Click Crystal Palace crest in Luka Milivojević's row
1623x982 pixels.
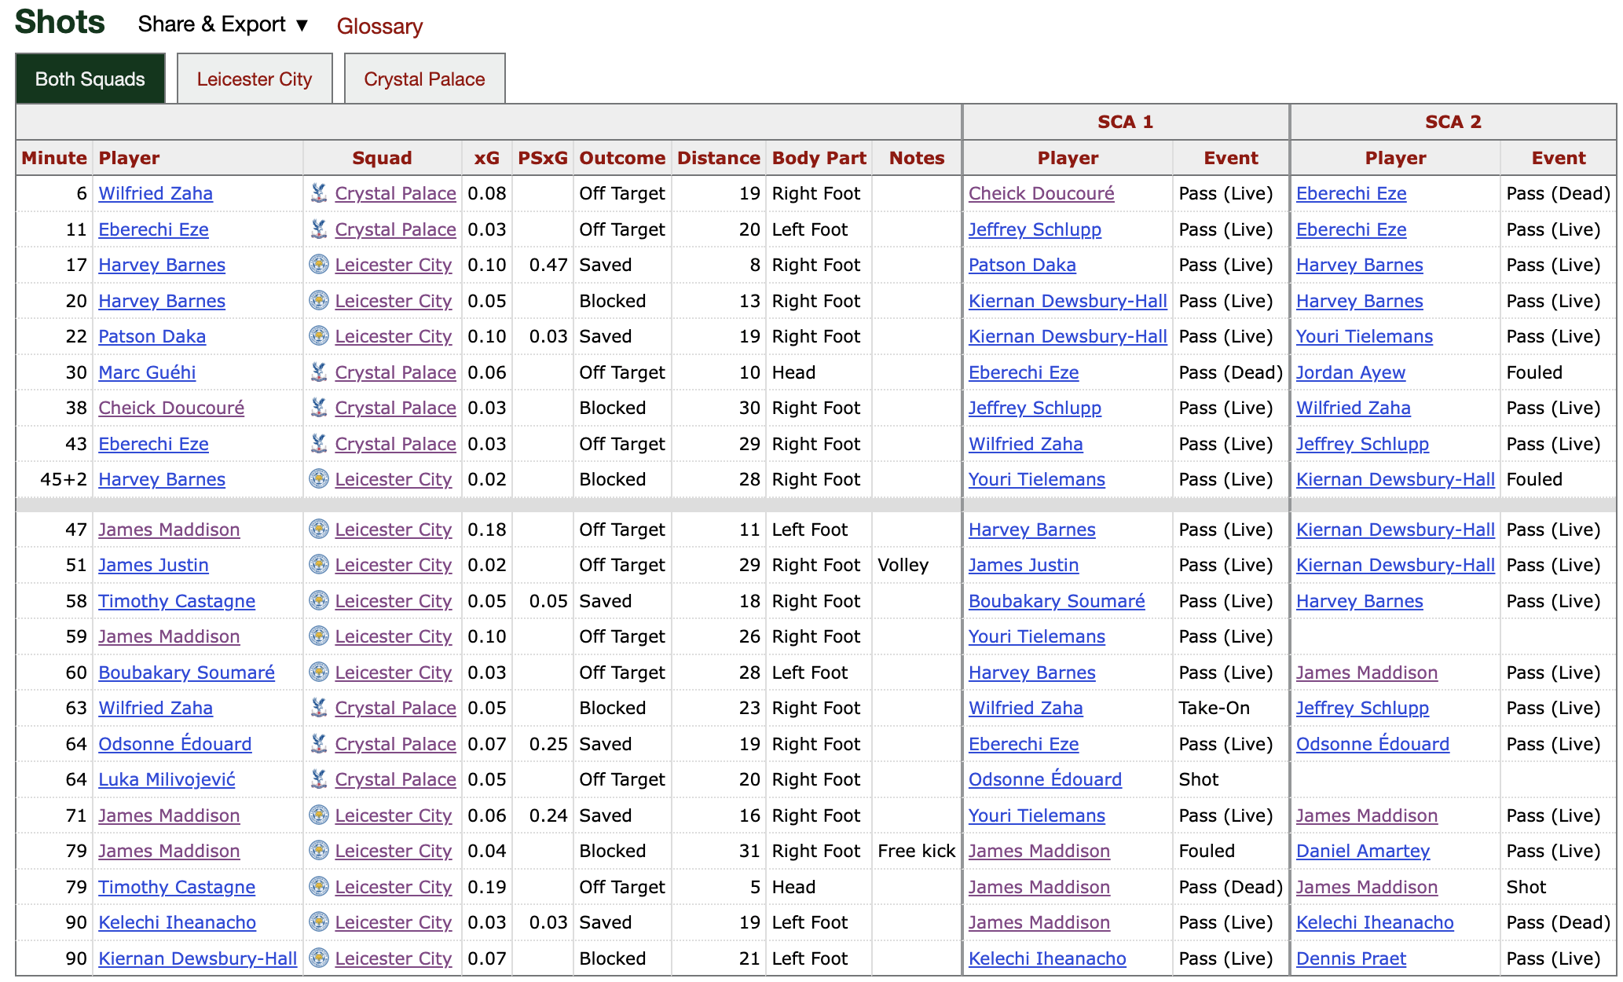pos(319,779)
